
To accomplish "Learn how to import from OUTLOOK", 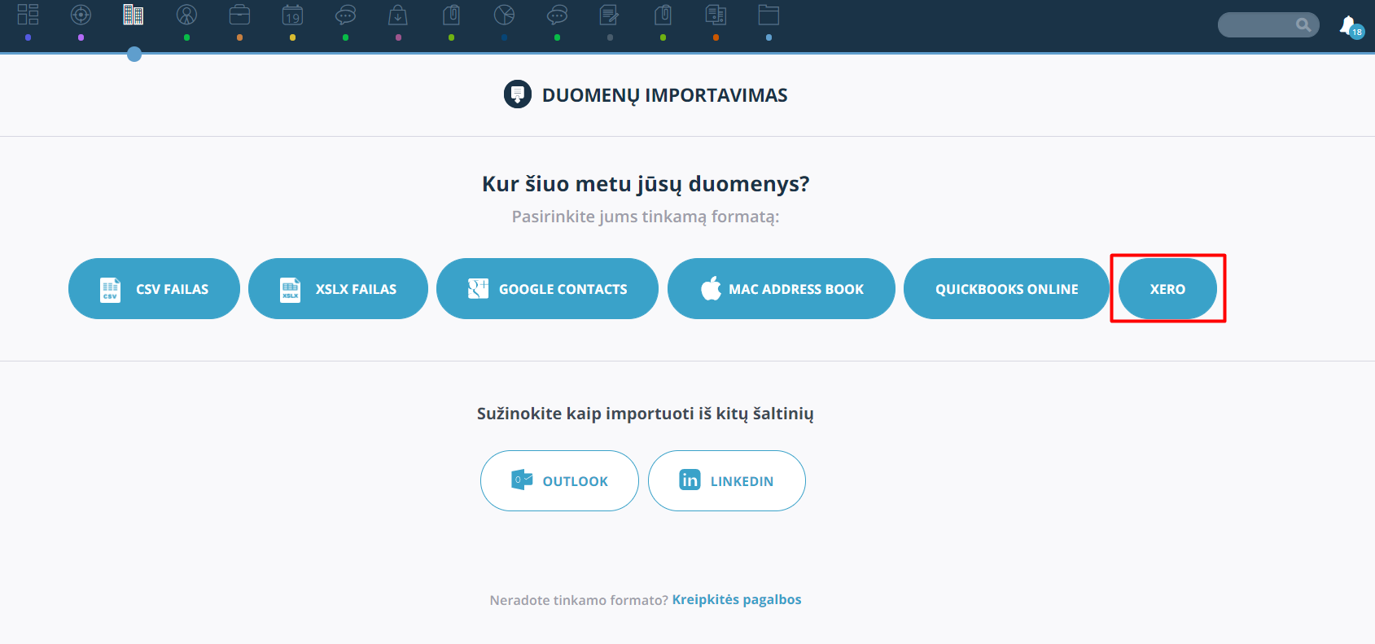I will point(559,481).
